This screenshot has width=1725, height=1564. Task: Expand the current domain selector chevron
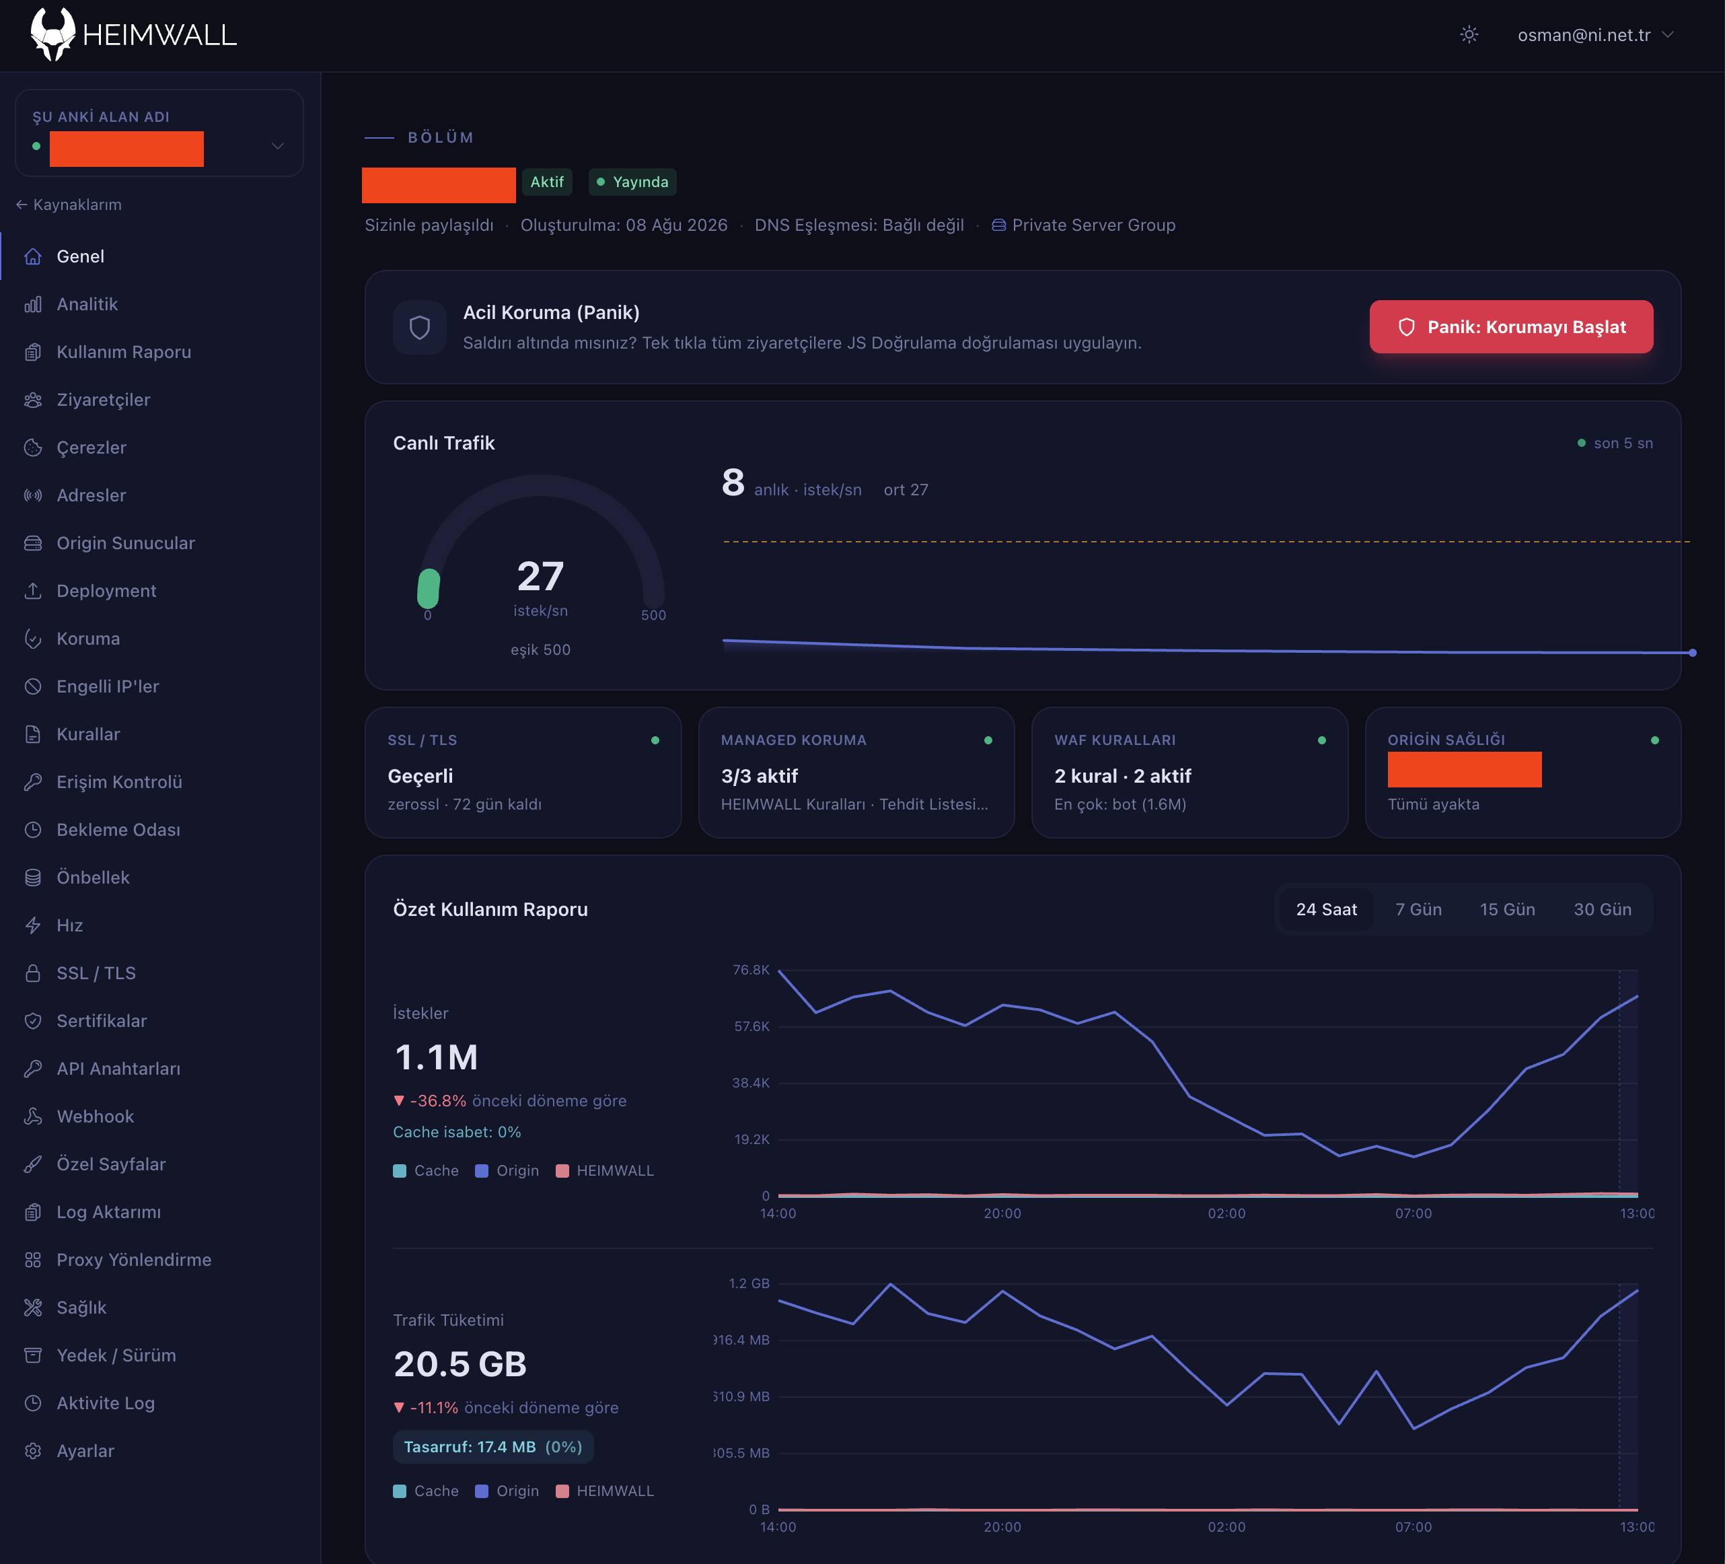pos(277,147)
